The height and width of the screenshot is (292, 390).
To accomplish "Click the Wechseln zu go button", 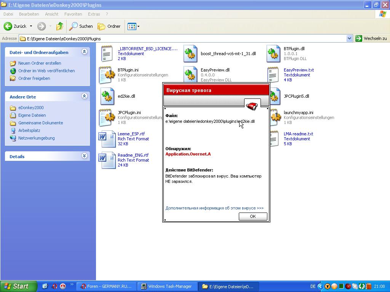I will 371,38.
